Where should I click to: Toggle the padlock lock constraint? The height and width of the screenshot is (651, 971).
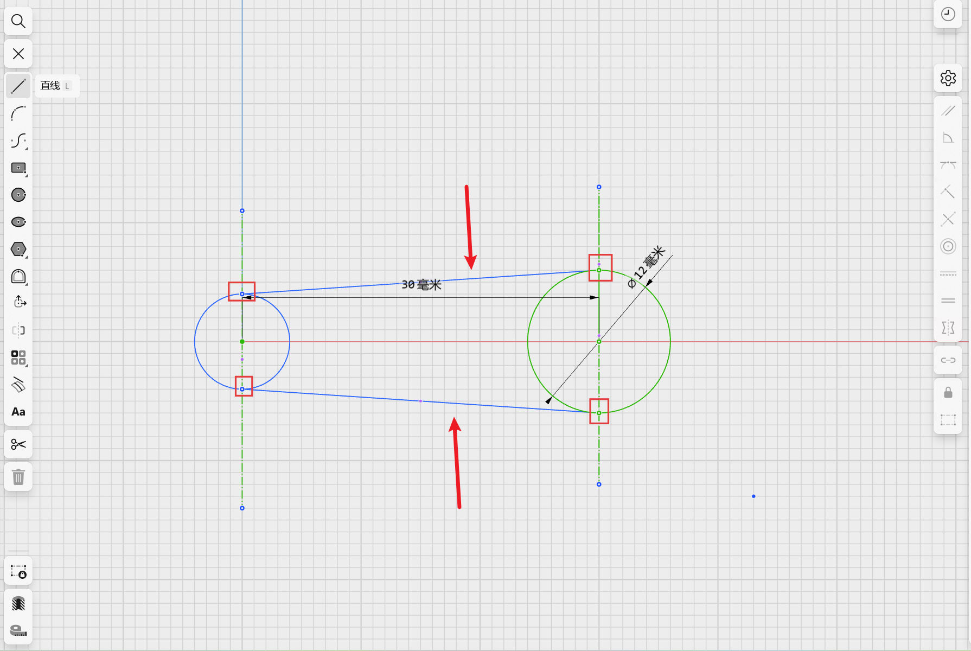tap(948, 392)
